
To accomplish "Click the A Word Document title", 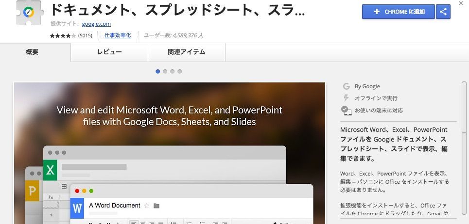I will pyautogui.click(x=115, y=206).
